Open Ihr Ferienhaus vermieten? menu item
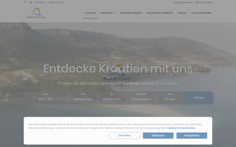Image resolution: width=236 pixels, height=147 pixels. 160,13
